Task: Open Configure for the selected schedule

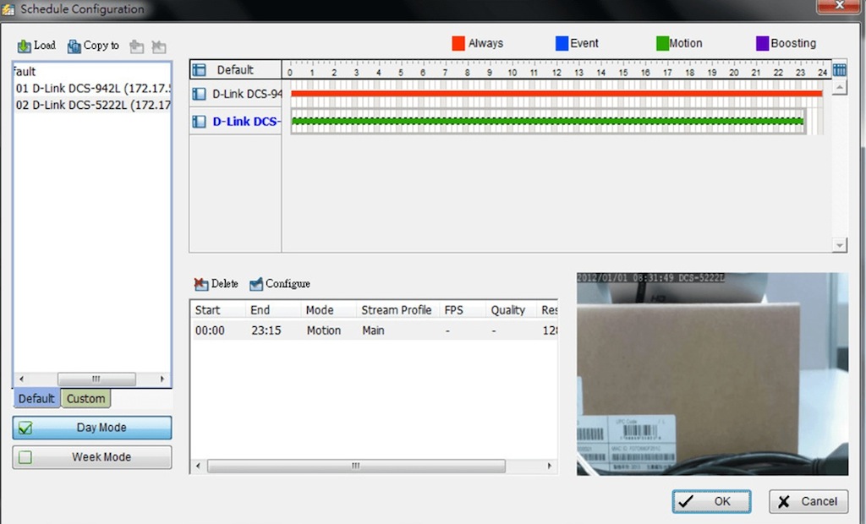Action: coord(256,284)
